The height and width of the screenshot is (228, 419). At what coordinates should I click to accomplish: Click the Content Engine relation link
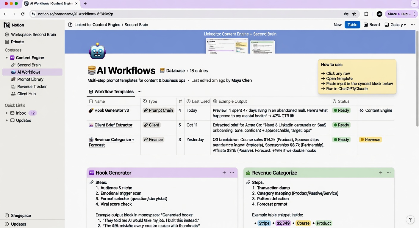tap(376, 110)
